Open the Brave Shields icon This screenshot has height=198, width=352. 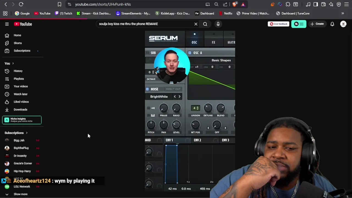235,4
